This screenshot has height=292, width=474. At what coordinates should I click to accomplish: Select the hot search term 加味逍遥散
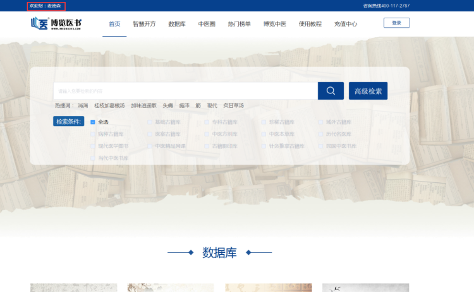point(143,105)
